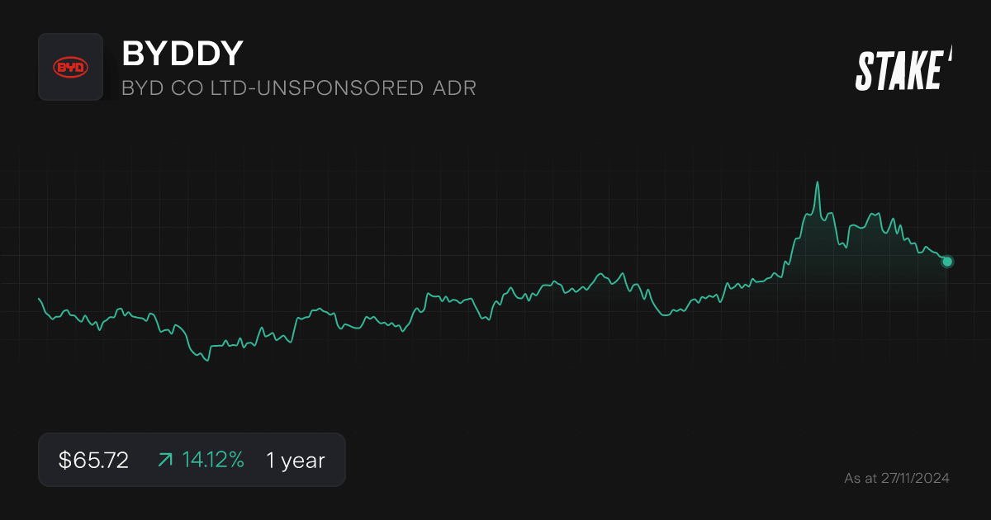Viewport: 991px width, 520px height.
Task: Click the green endpoint dot on the chart
Action: coord(946,262)
